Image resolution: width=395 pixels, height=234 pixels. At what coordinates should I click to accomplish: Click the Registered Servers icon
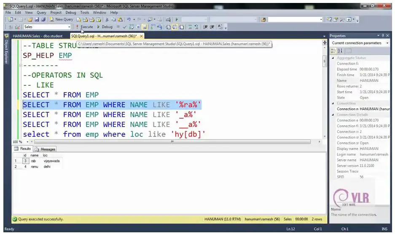[x=329, y=19]
